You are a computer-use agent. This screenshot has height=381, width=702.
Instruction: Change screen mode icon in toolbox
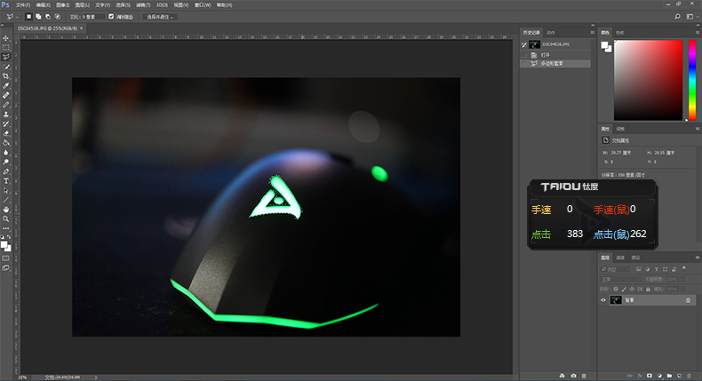coord(6,267)
